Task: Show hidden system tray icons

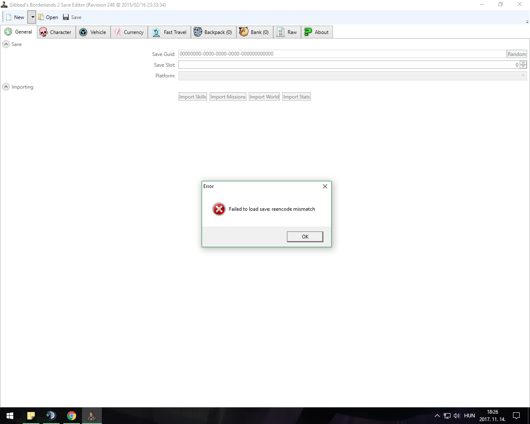Action: [x=437, y=416]
